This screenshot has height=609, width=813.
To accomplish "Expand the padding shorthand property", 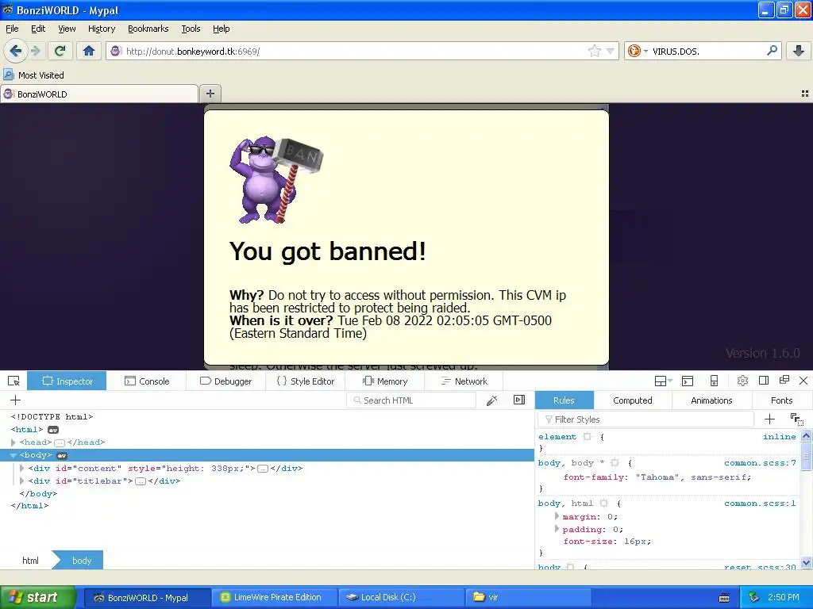I will (x=557, y=529).
